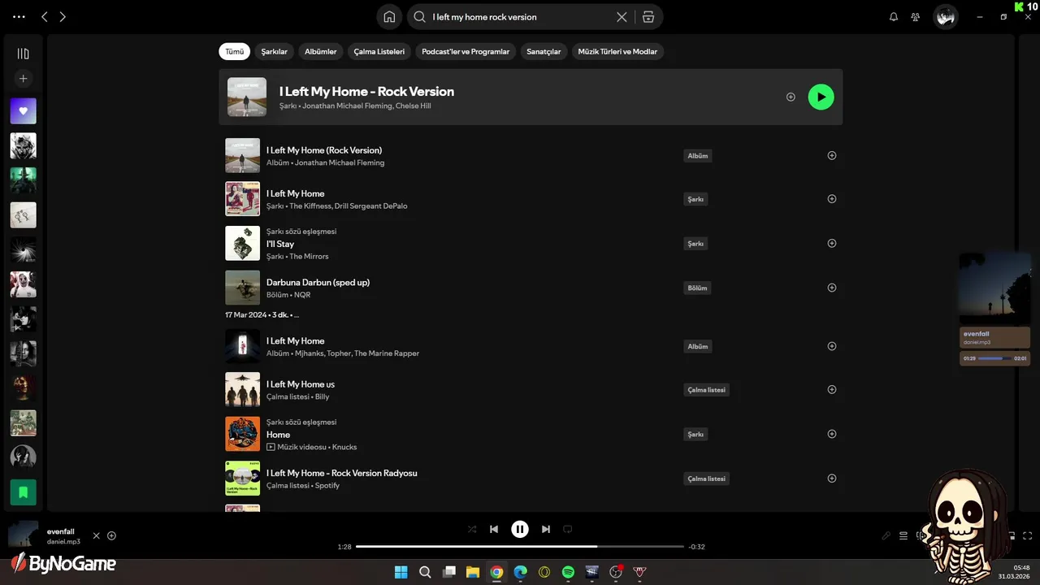The width and height of the screenshot is (1040, 585).
Task: Open Spotify icon on taskbar
Action: point(568,572)
